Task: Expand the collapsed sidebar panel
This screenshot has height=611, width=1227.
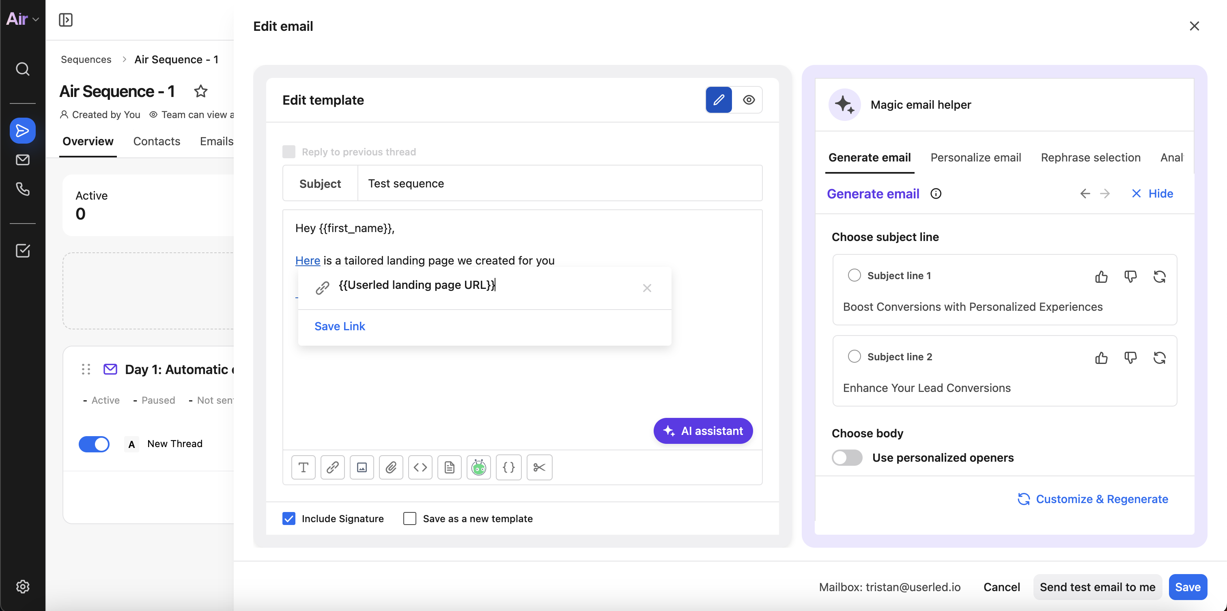Action: [x=66, y=19]
